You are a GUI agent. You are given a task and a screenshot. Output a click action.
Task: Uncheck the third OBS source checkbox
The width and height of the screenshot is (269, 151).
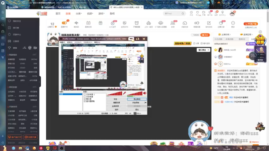click(85, 99)
